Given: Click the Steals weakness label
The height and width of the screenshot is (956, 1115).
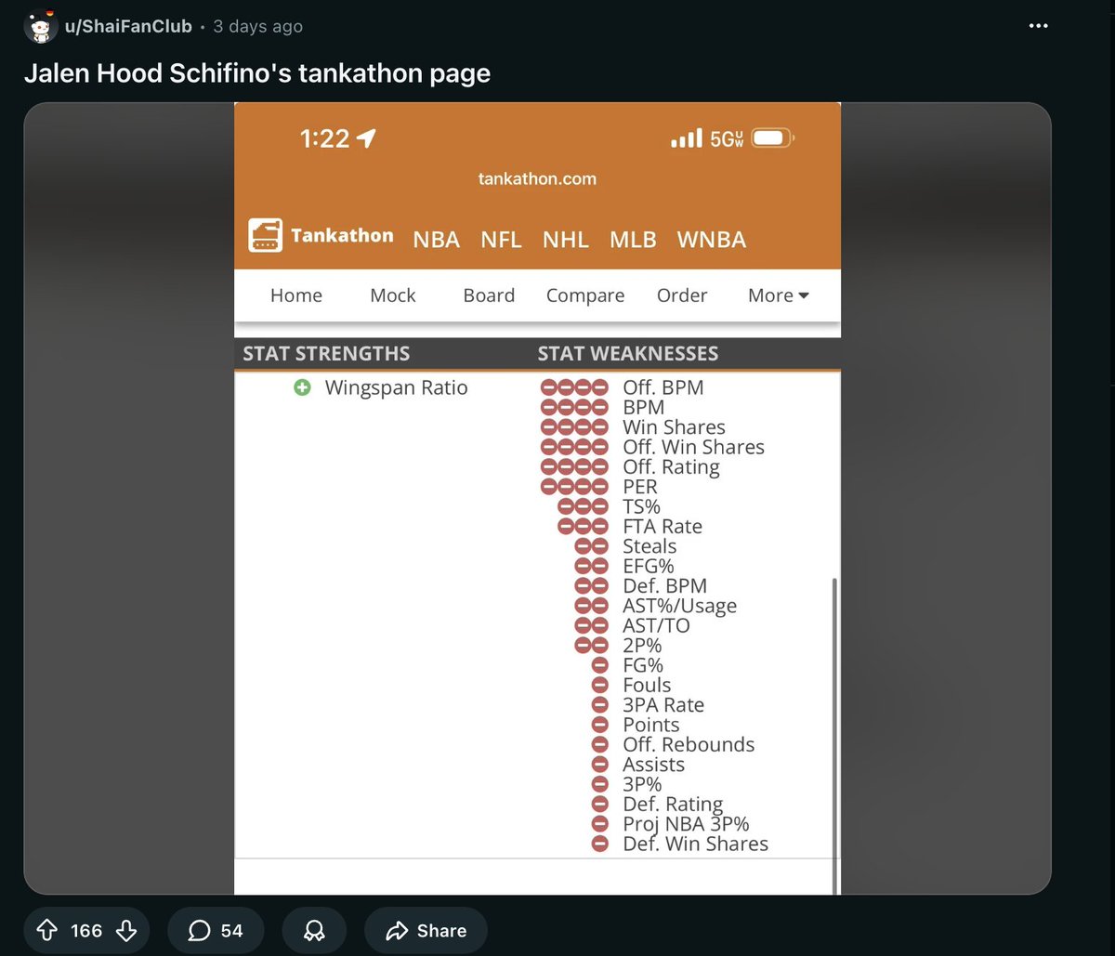Looking at the screenshot, I should point(649,546).
